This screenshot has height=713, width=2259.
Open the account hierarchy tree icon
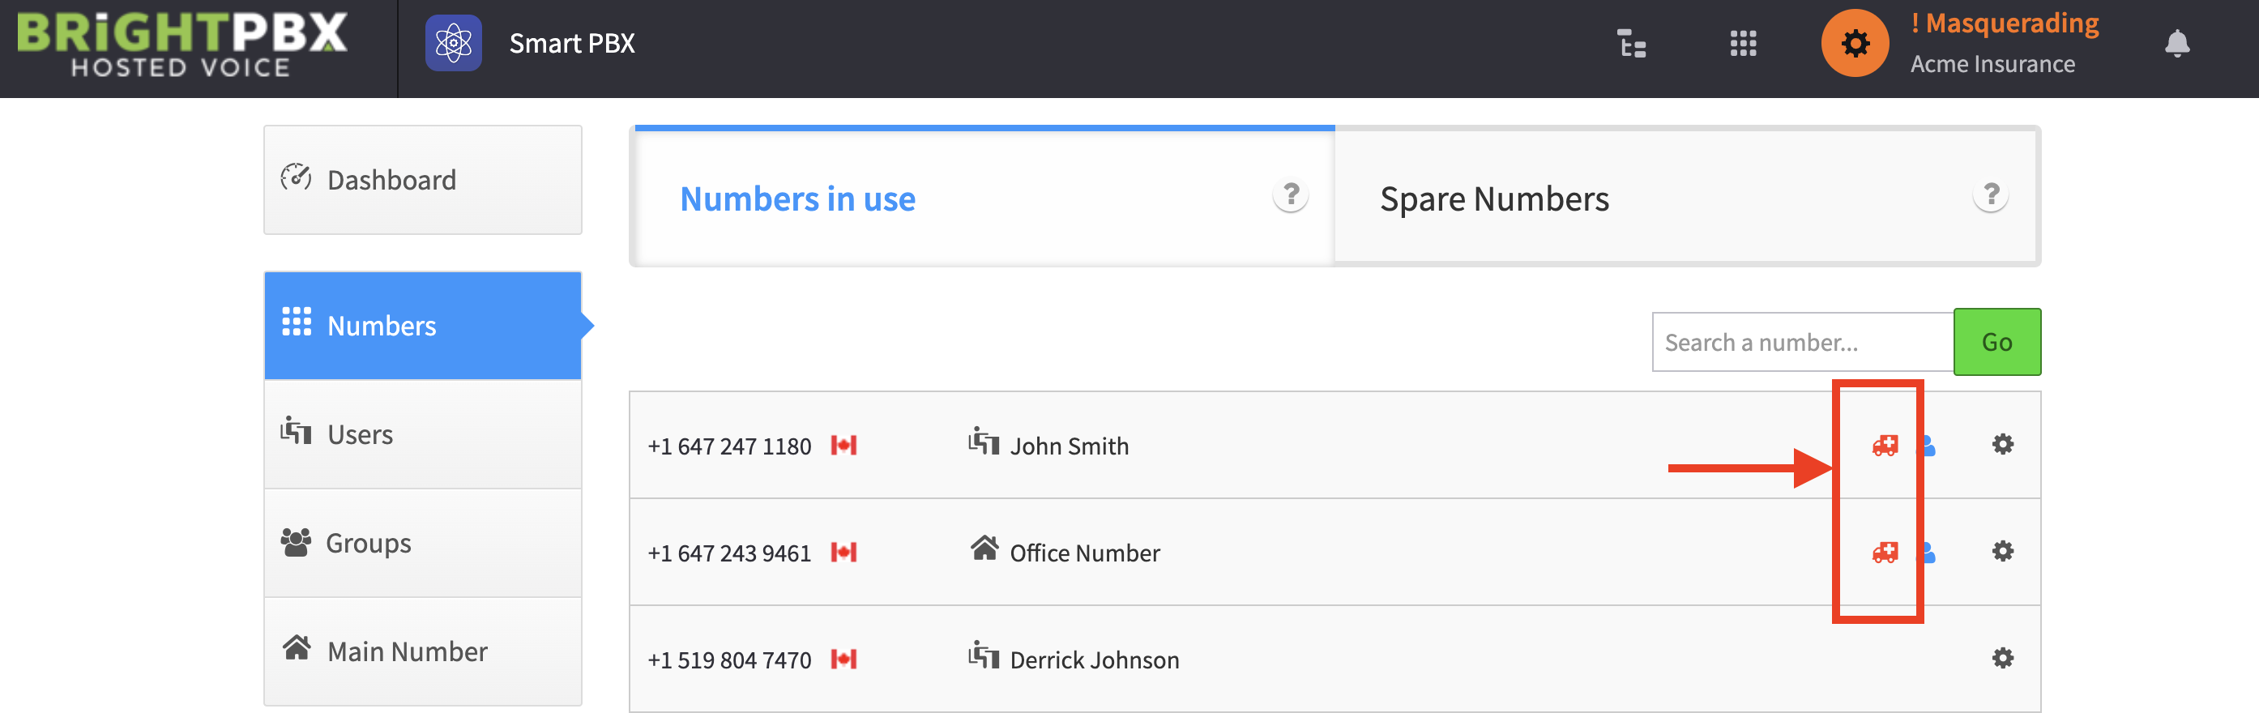pyautogui.click(x=1631, y=43)
